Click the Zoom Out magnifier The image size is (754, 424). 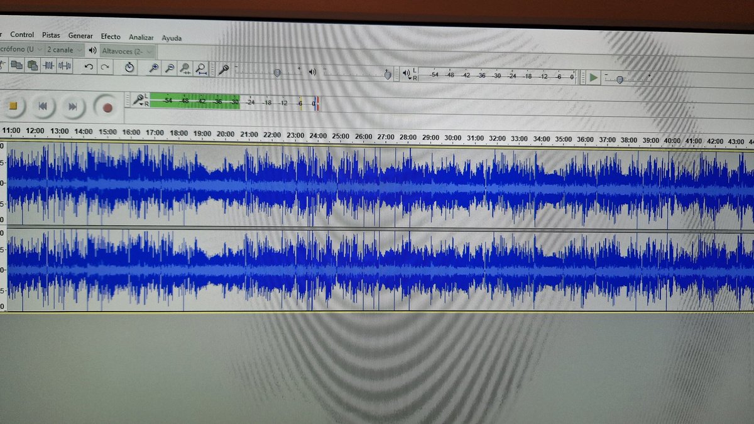(169, 68)
